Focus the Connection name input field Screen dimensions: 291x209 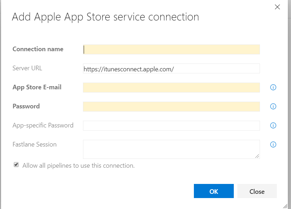171,49
